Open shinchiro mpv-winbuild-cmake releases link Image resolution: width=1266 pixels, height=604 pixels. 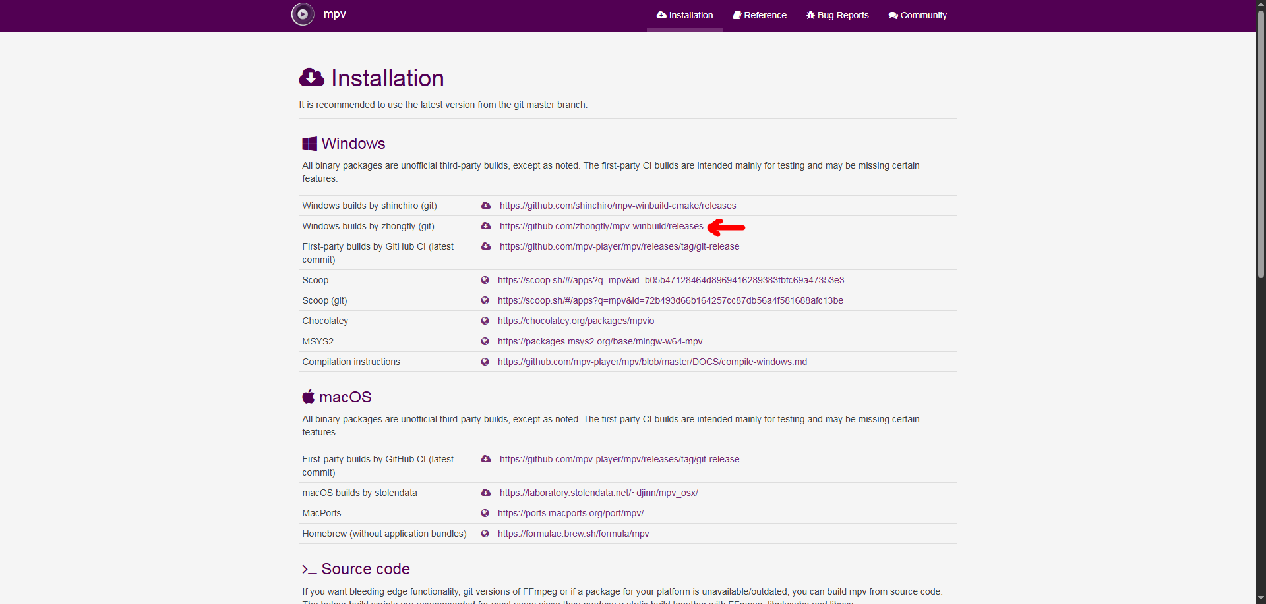point(618,206)
